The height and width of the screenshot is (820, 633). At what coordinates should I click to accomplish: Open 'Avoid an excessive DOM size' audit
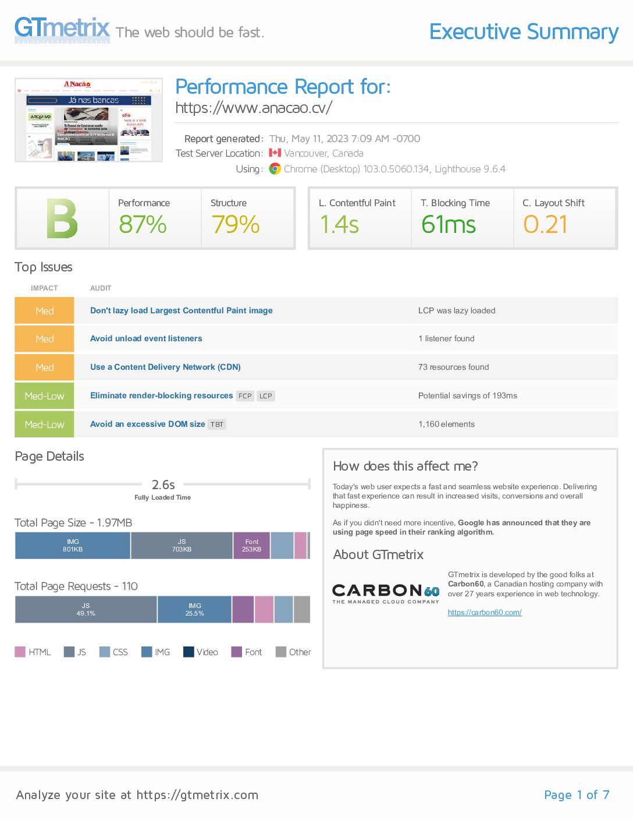point(147,424)
